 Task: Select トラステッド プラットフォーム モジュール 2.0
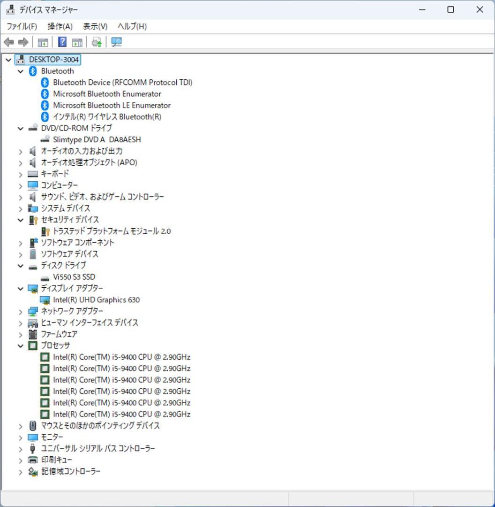pos(112,231)
